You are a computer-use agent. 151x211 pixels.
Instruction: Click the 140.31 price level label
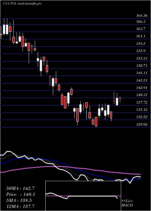click(142, 95)
